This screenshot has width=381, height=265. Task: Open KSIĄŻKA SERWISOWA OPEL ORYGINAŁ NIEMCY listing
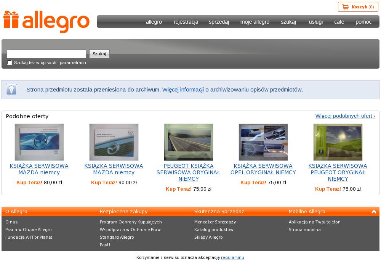click(263, 169)
